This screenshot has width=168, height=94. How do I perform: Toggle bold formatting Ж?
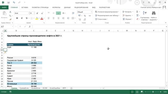coord(17,18)
